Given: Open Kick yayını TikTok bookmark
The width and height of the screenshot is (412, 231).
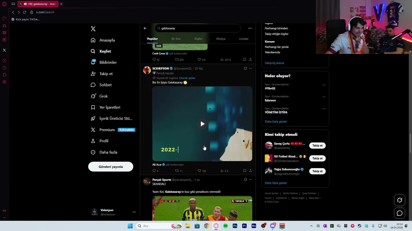Looking at the screenshot, I should click(x=25, y=19).
